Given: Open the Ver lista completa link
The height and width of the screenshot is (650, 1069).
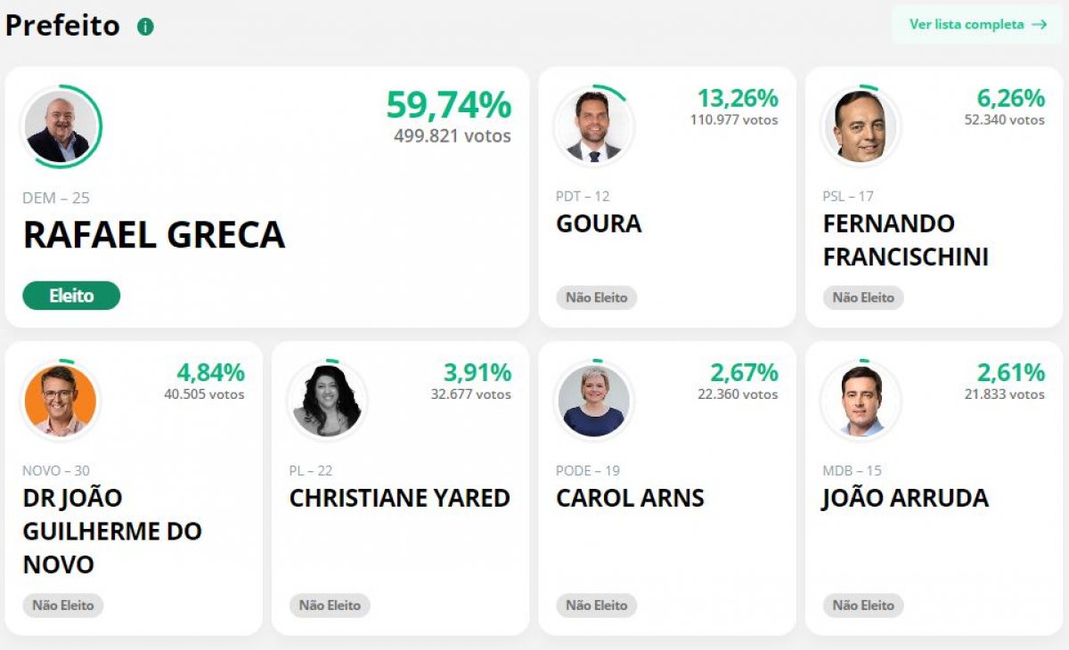Looking at the screenshot, I should pyautogui.click(x=967, y=24).
